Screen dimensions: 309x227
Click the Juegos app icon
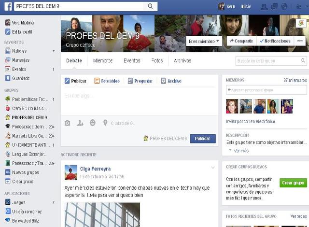tap(8, 202)
